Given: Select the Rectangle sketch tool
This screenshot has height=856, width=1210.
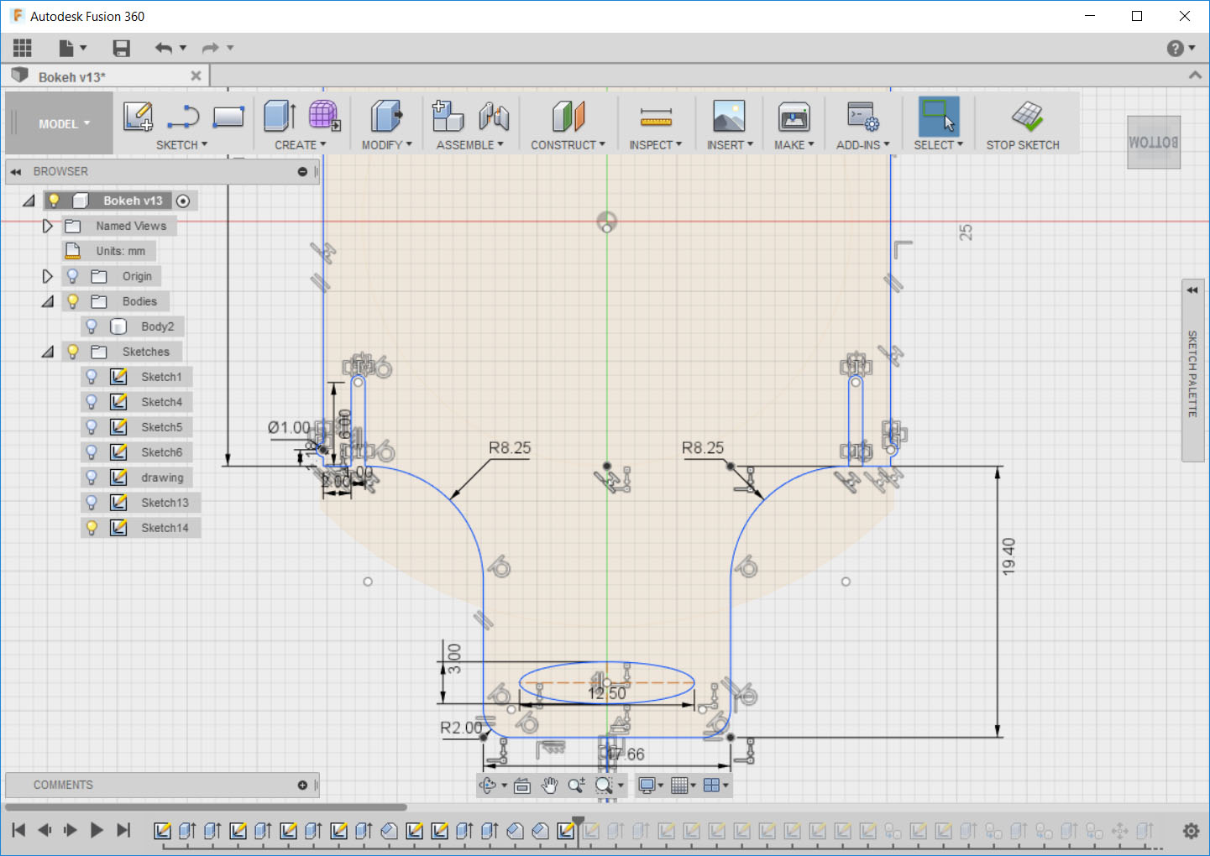Looking at the screenshot, I should pos(228,117).
